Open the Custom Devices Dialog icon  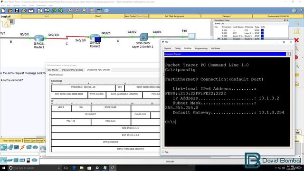pos(99,10)
